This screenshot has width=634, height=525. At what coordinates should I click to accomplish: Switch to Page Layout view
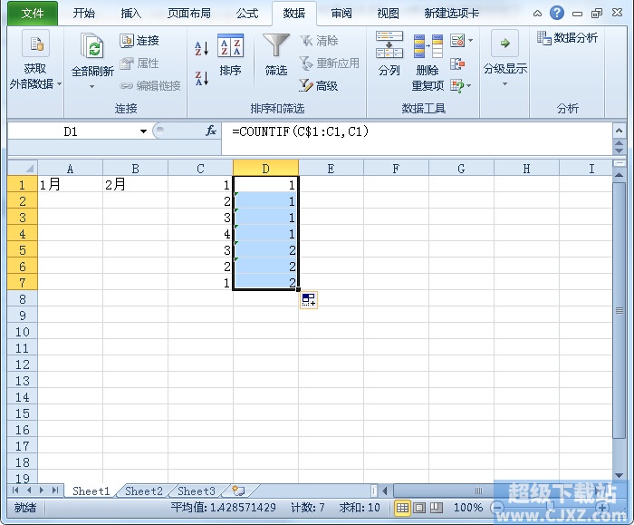pyautogui.click(x=419, y=507)
